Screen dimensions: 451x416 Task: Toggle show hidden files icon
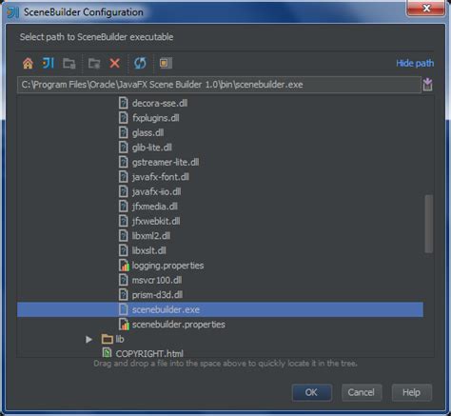166,63
